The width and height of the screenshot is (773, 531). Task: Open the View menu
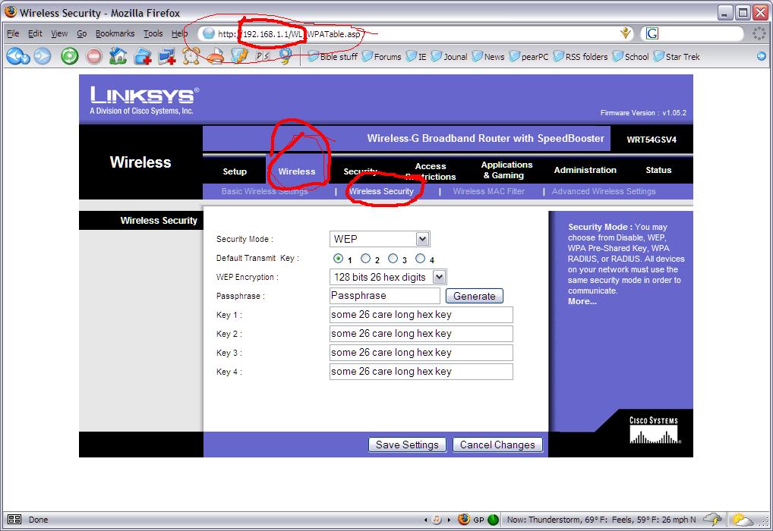point(59,33)
